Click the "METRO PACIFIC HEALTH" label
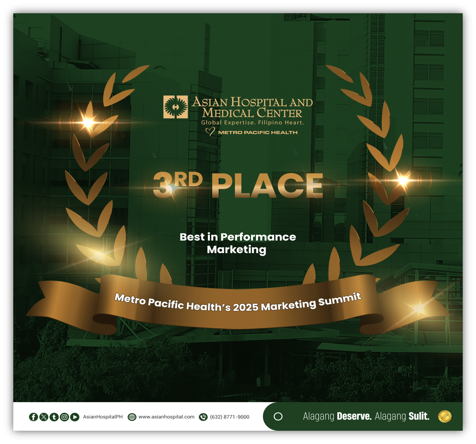 click(258, 132)
